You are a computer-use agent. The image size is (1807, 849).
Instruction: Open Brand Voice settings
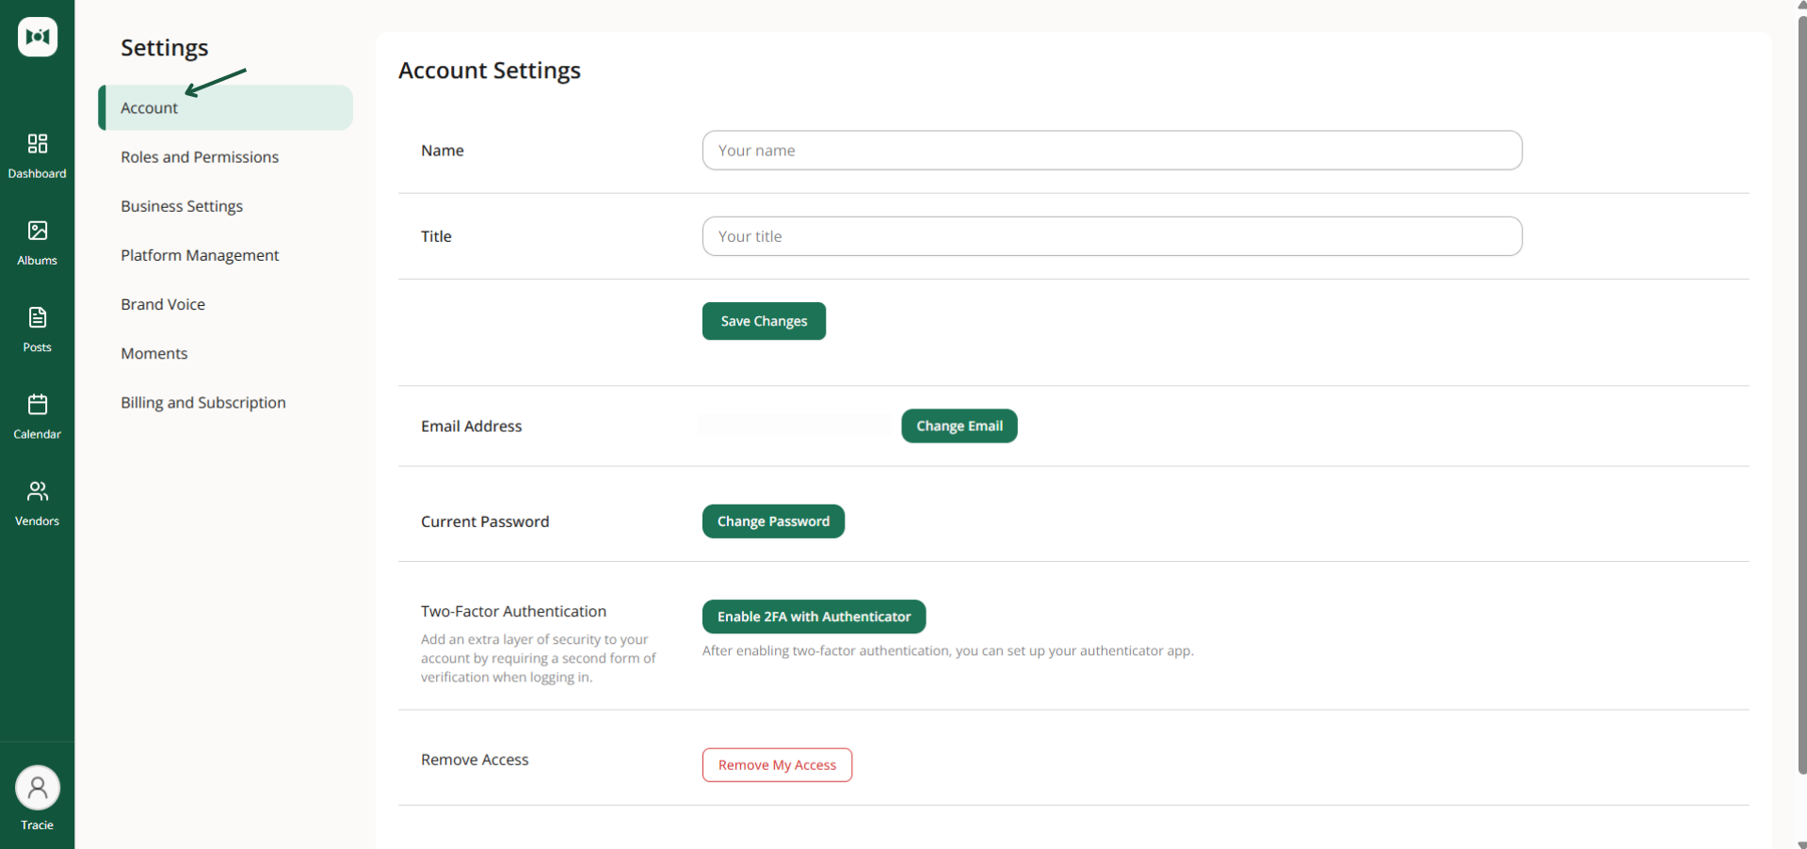163,304
